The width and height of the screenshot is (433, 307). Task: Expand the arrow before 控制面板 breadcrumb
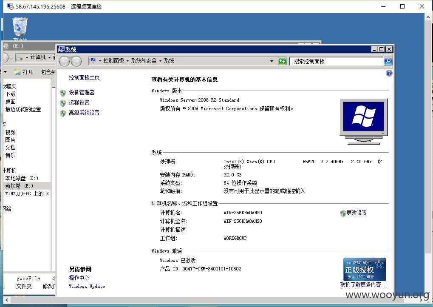100,61
